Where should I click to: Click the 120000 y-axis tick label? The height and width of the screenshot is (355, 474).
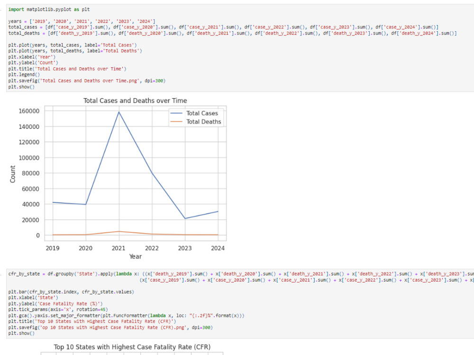[29, 142]
